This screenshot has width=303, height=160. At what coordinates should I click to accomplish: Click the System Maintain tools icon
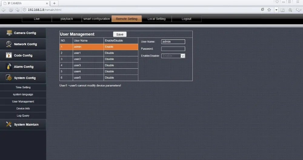[9, 124]
